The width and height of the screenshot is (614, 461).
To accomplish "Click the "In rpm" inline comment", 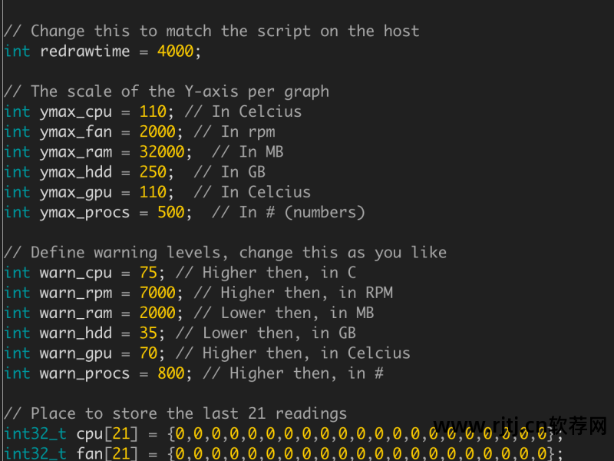I will [x=239, y=131].
